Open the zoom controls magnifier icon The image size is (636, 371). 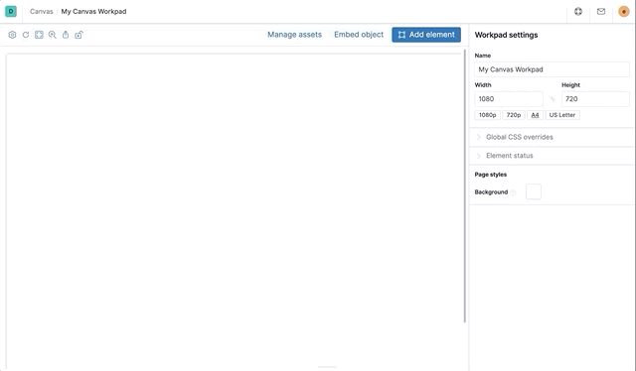[53, 35]
